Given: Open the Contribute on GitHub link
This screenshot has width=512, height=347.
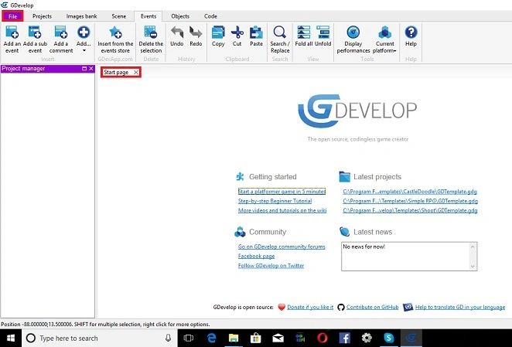Looking at the screenshot, I should click(372, 307).
